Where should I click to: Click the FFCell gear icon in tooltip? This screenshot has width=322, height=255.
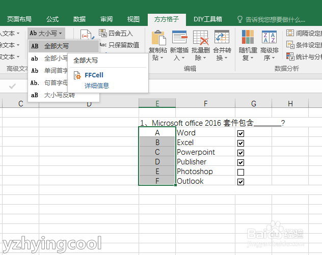pyautogui.click(x=77, y=75)
